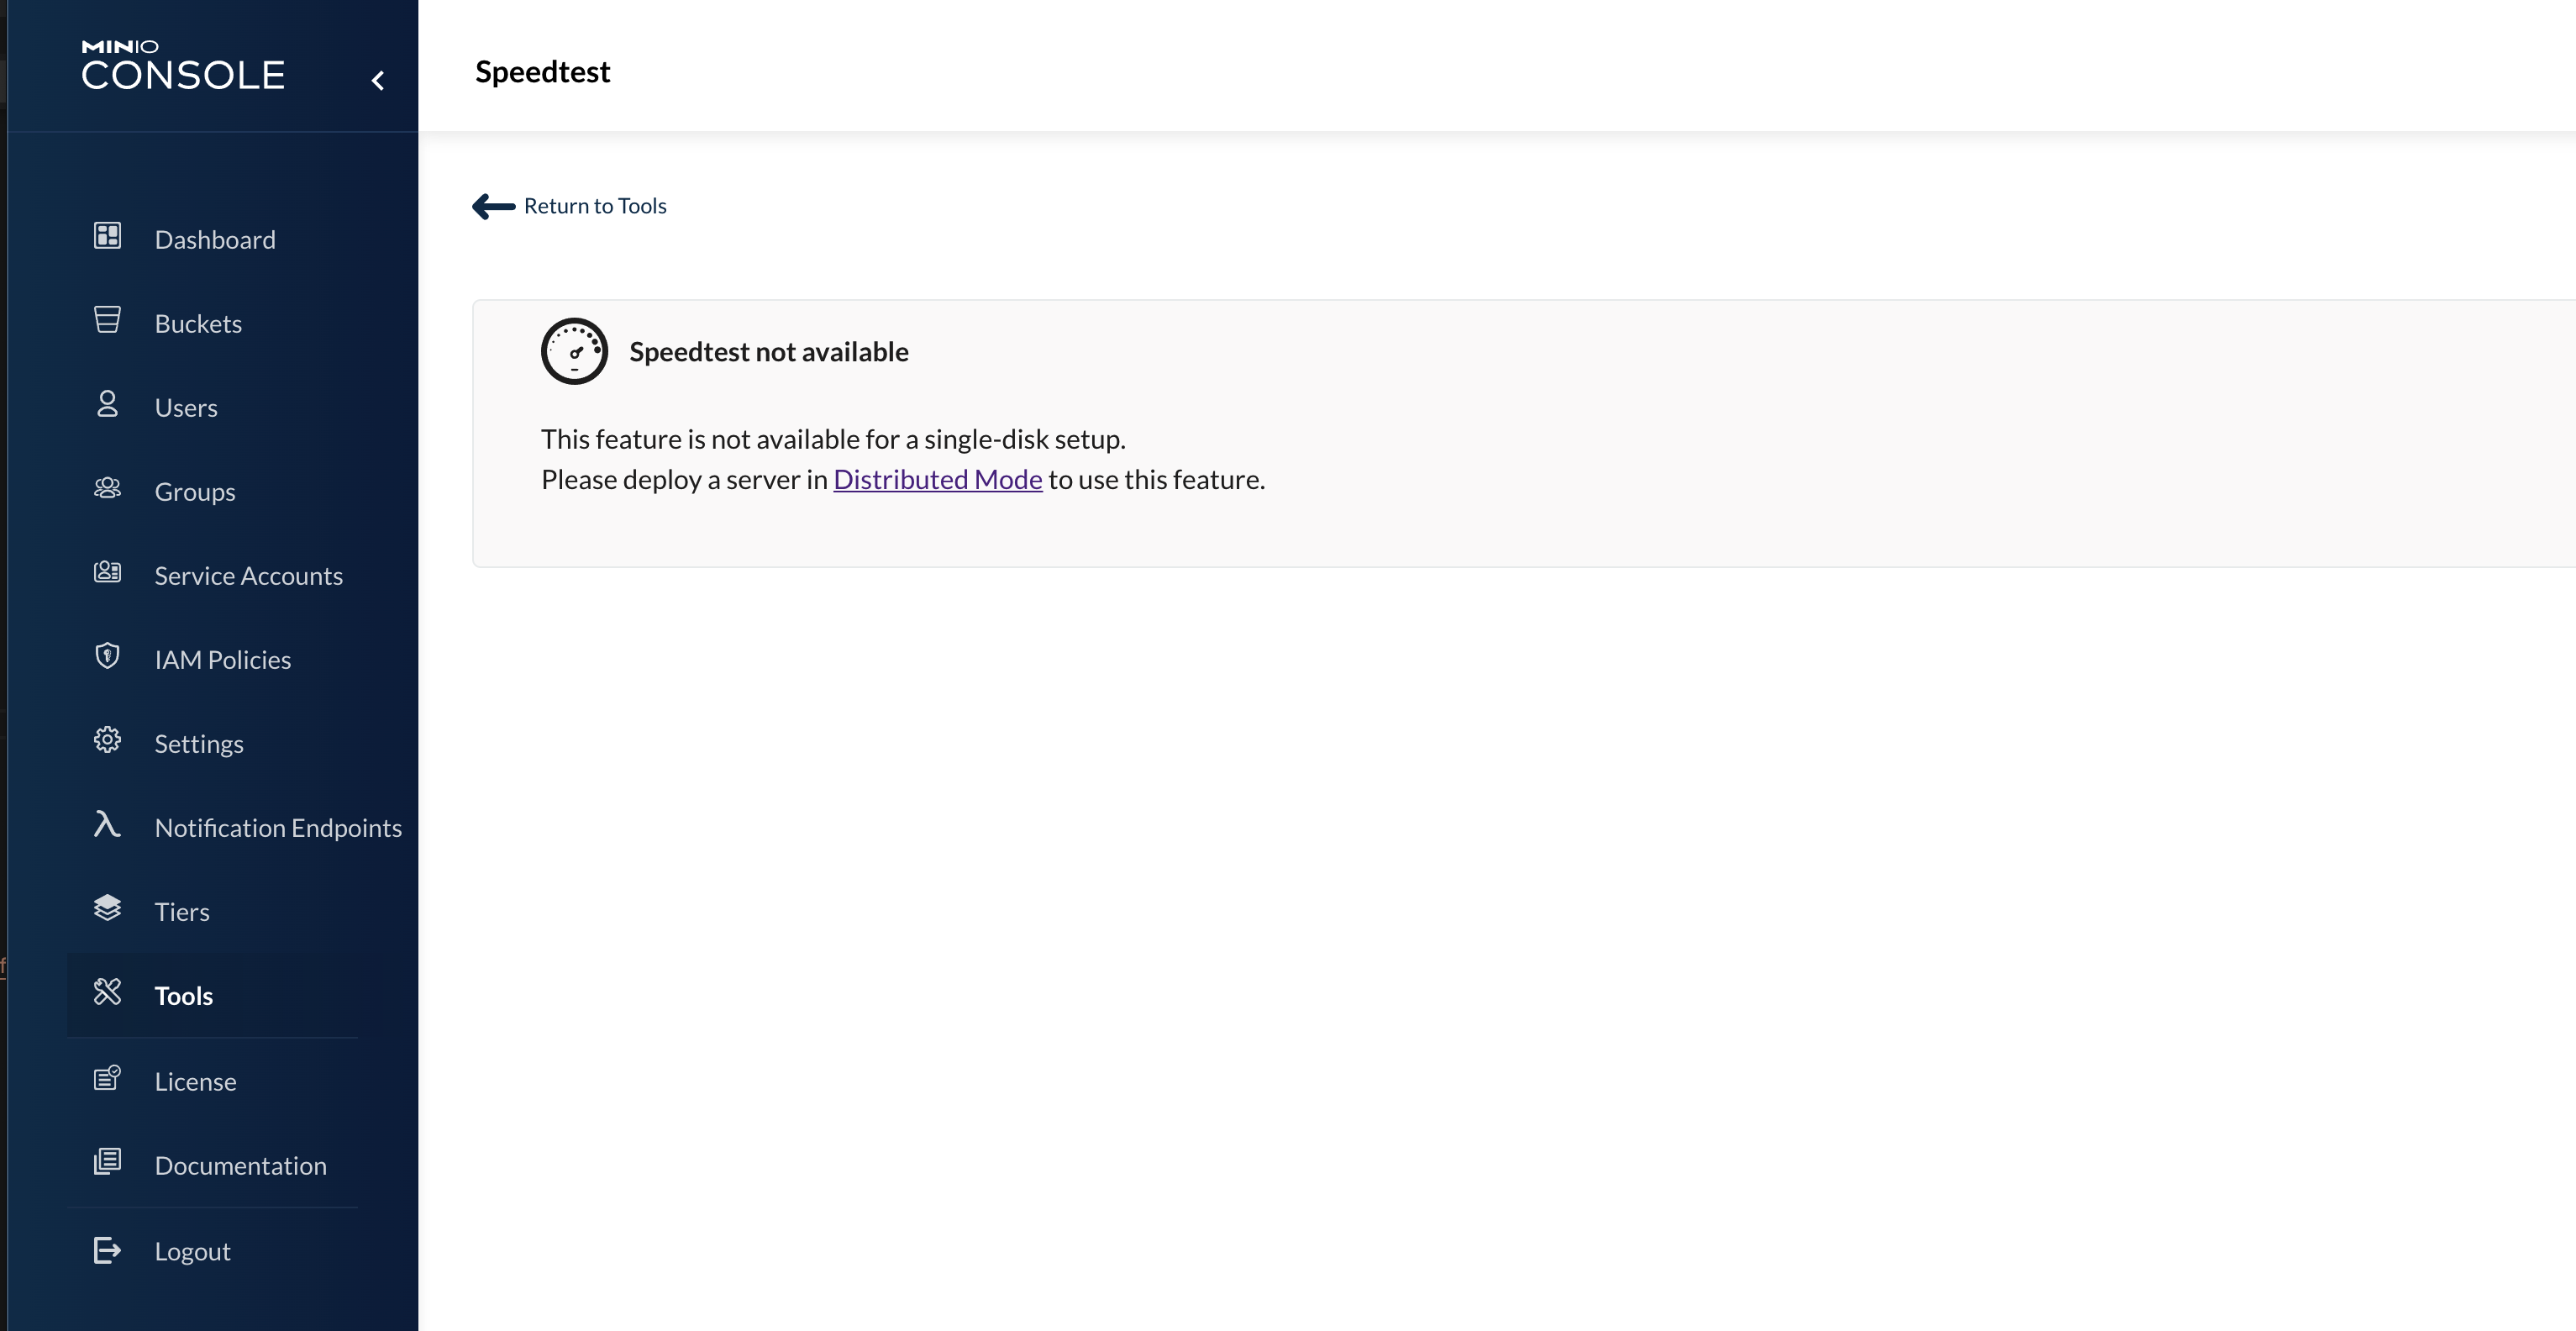Screen dimensions: 2576x1331
Task: Click the Return to Tools link
Action: point(595,206)
